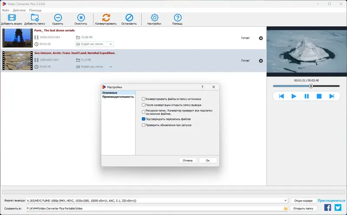The width and height of the screenshot is (347, 215).
Task: Open the Facebook page icon
Action: (x=327, y=208)
